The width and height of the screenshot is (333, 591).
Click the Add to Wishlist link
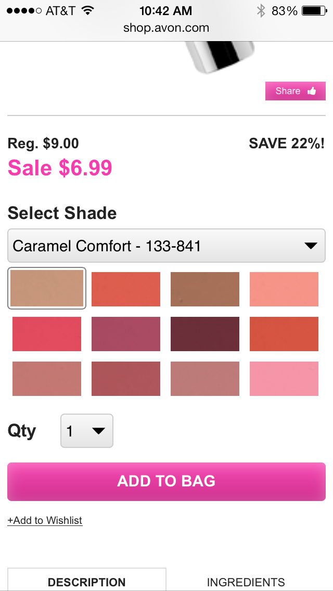pos(45,520)
